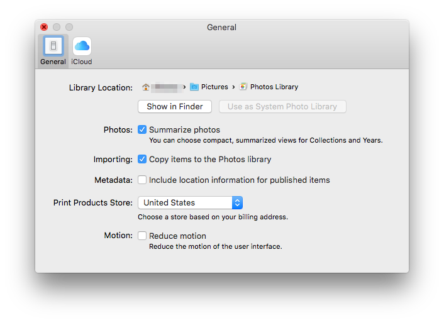This screenshot has height=323, width=444.
Task: Click the home folder icon in library path
Action: tap(145, 87)
